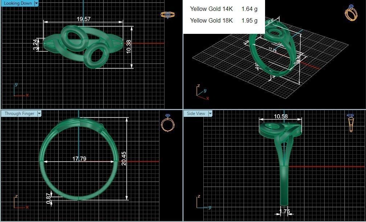Click the 1.95 g weight value
366x222 pixels.
pos(249,21)
